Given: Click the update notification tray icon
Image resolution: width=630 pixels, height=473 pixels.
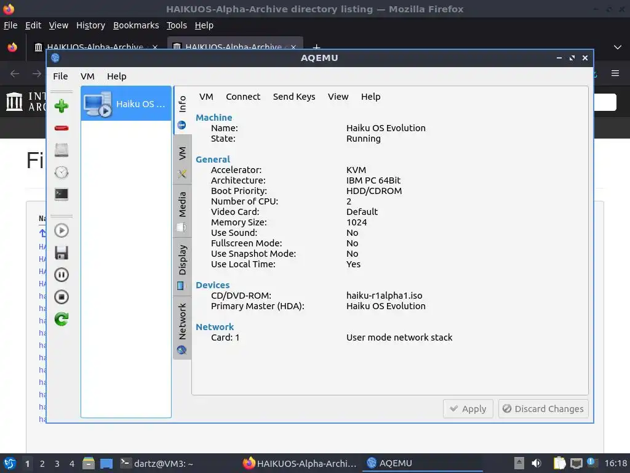Looking at the screenshot, I should (x=591, y=463).
